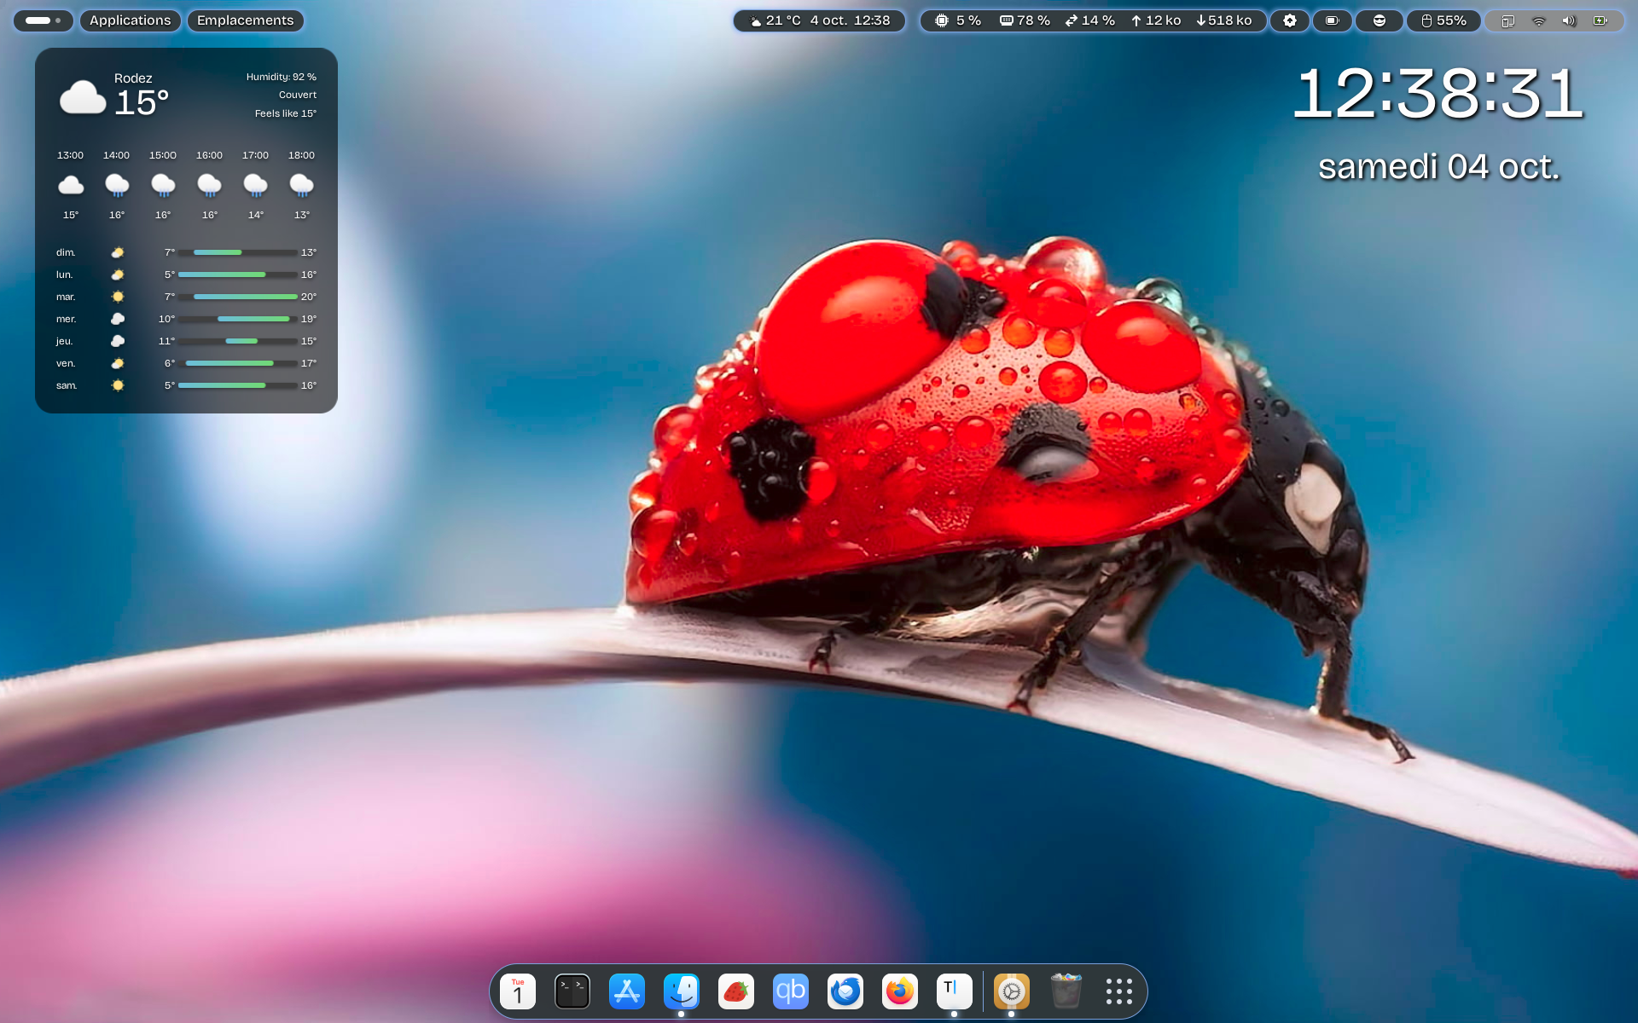
Task: Open the volume speaker indicator
Action: pyautogui.click(x=1569, y=20)
